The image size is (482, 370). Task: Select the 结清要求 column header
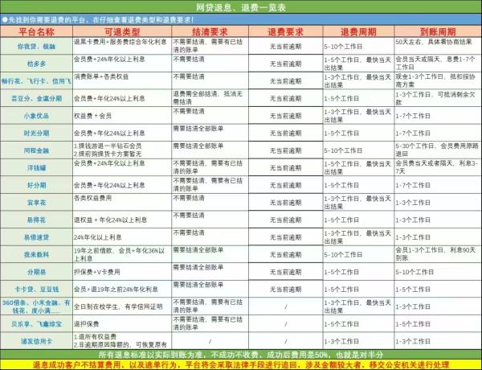pos(210,31)
